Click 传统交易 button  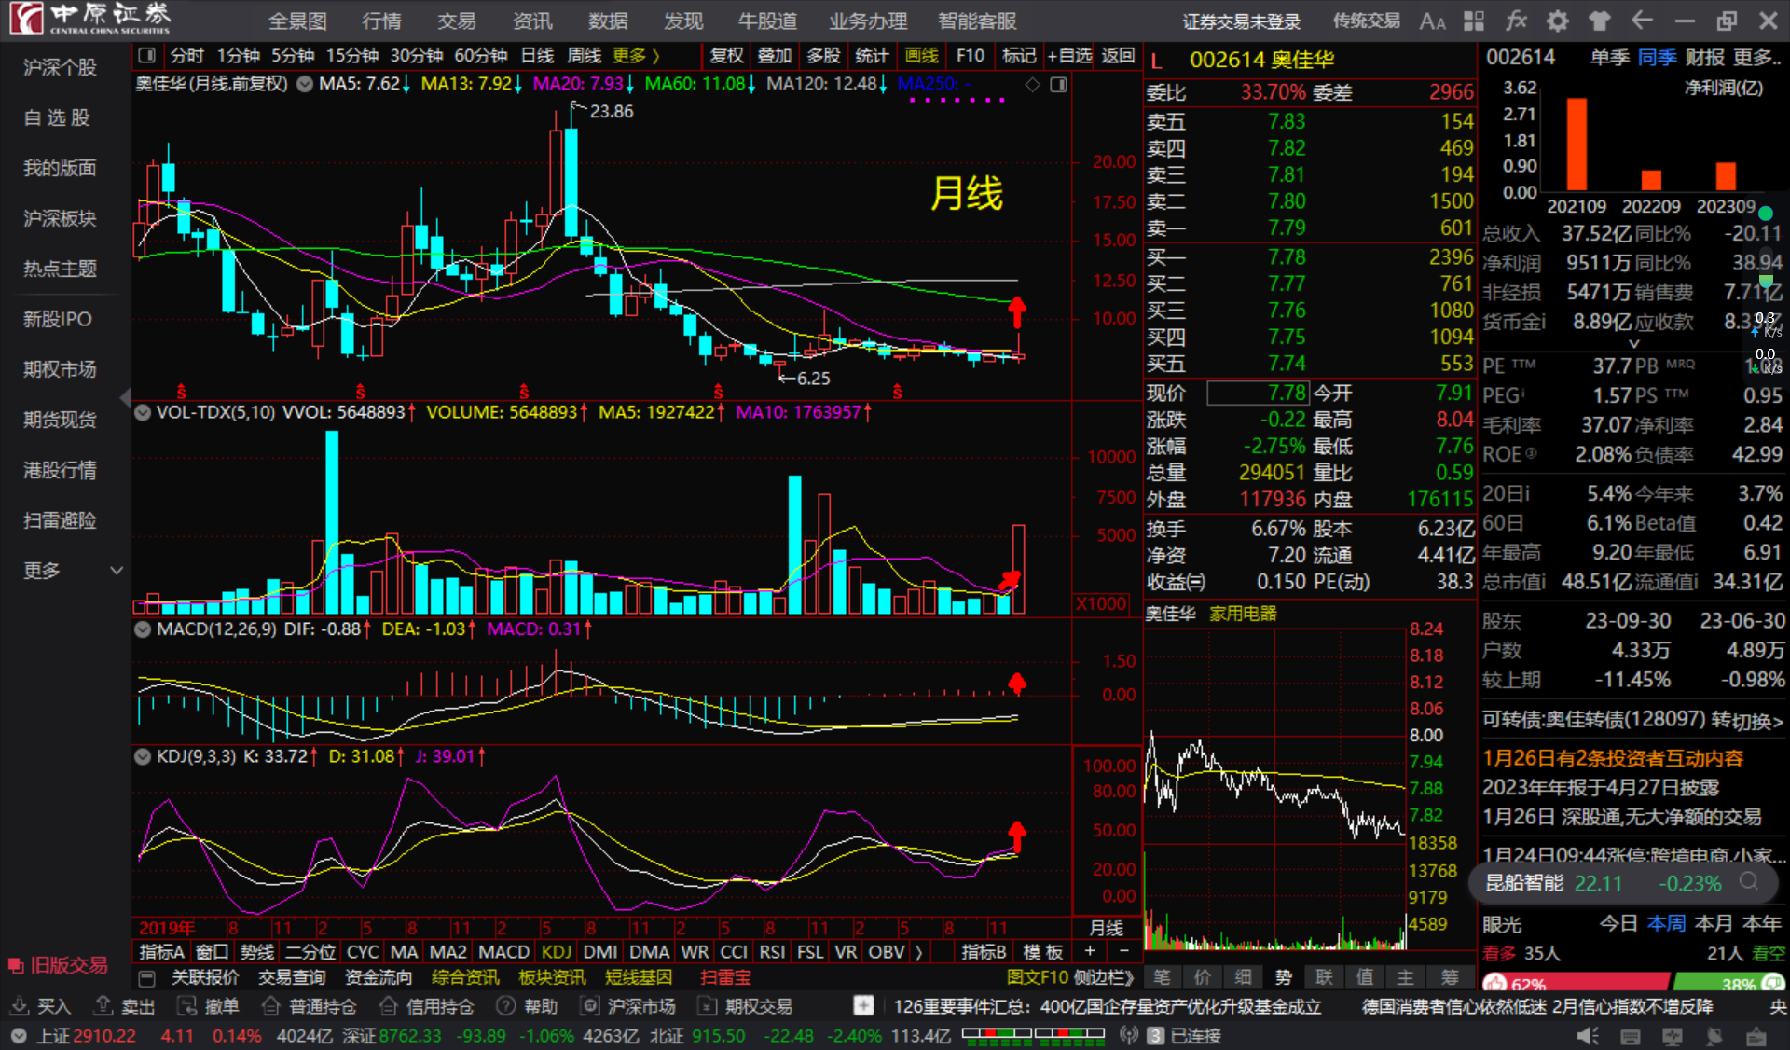pos(1366,21)
